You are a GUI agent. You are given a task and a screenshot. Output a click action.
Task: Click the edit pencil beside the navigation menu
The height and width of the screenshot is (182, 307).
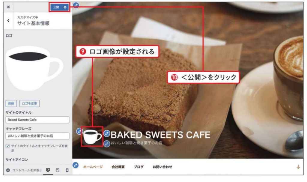tap(76, 165)
